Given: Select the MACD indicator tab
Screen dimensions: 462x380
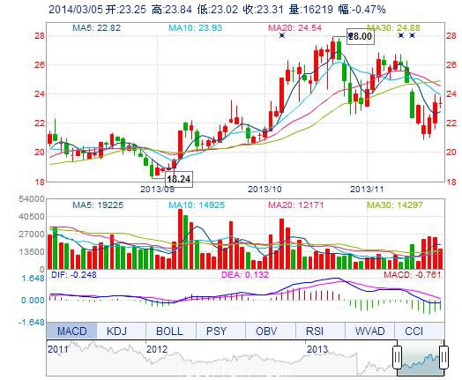Looking at the screenshot, I should click(x=71, y=331).
